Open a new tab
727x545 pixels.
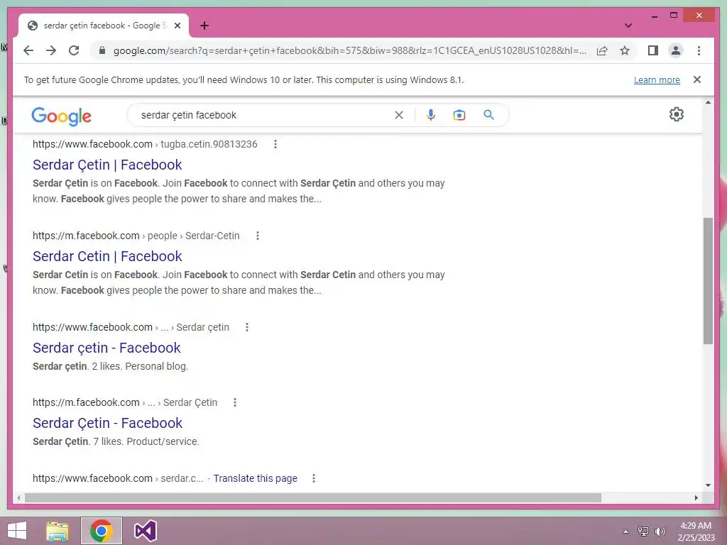(x=204, y=26)
